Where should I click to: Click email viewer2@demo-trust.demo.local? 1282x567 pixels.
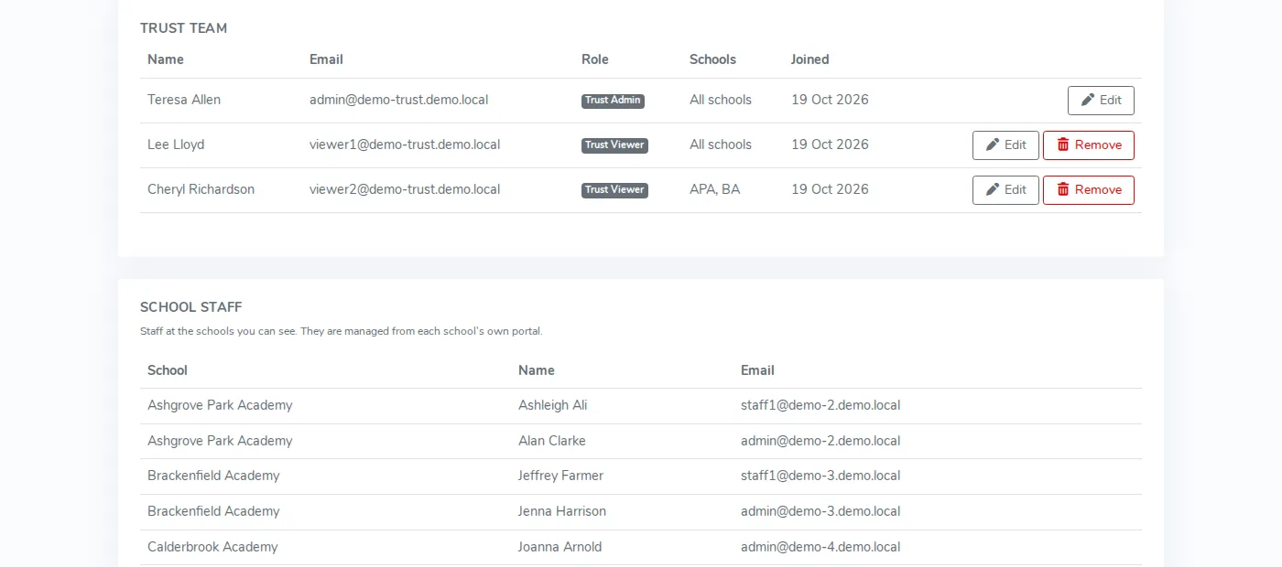coord(405,189)
